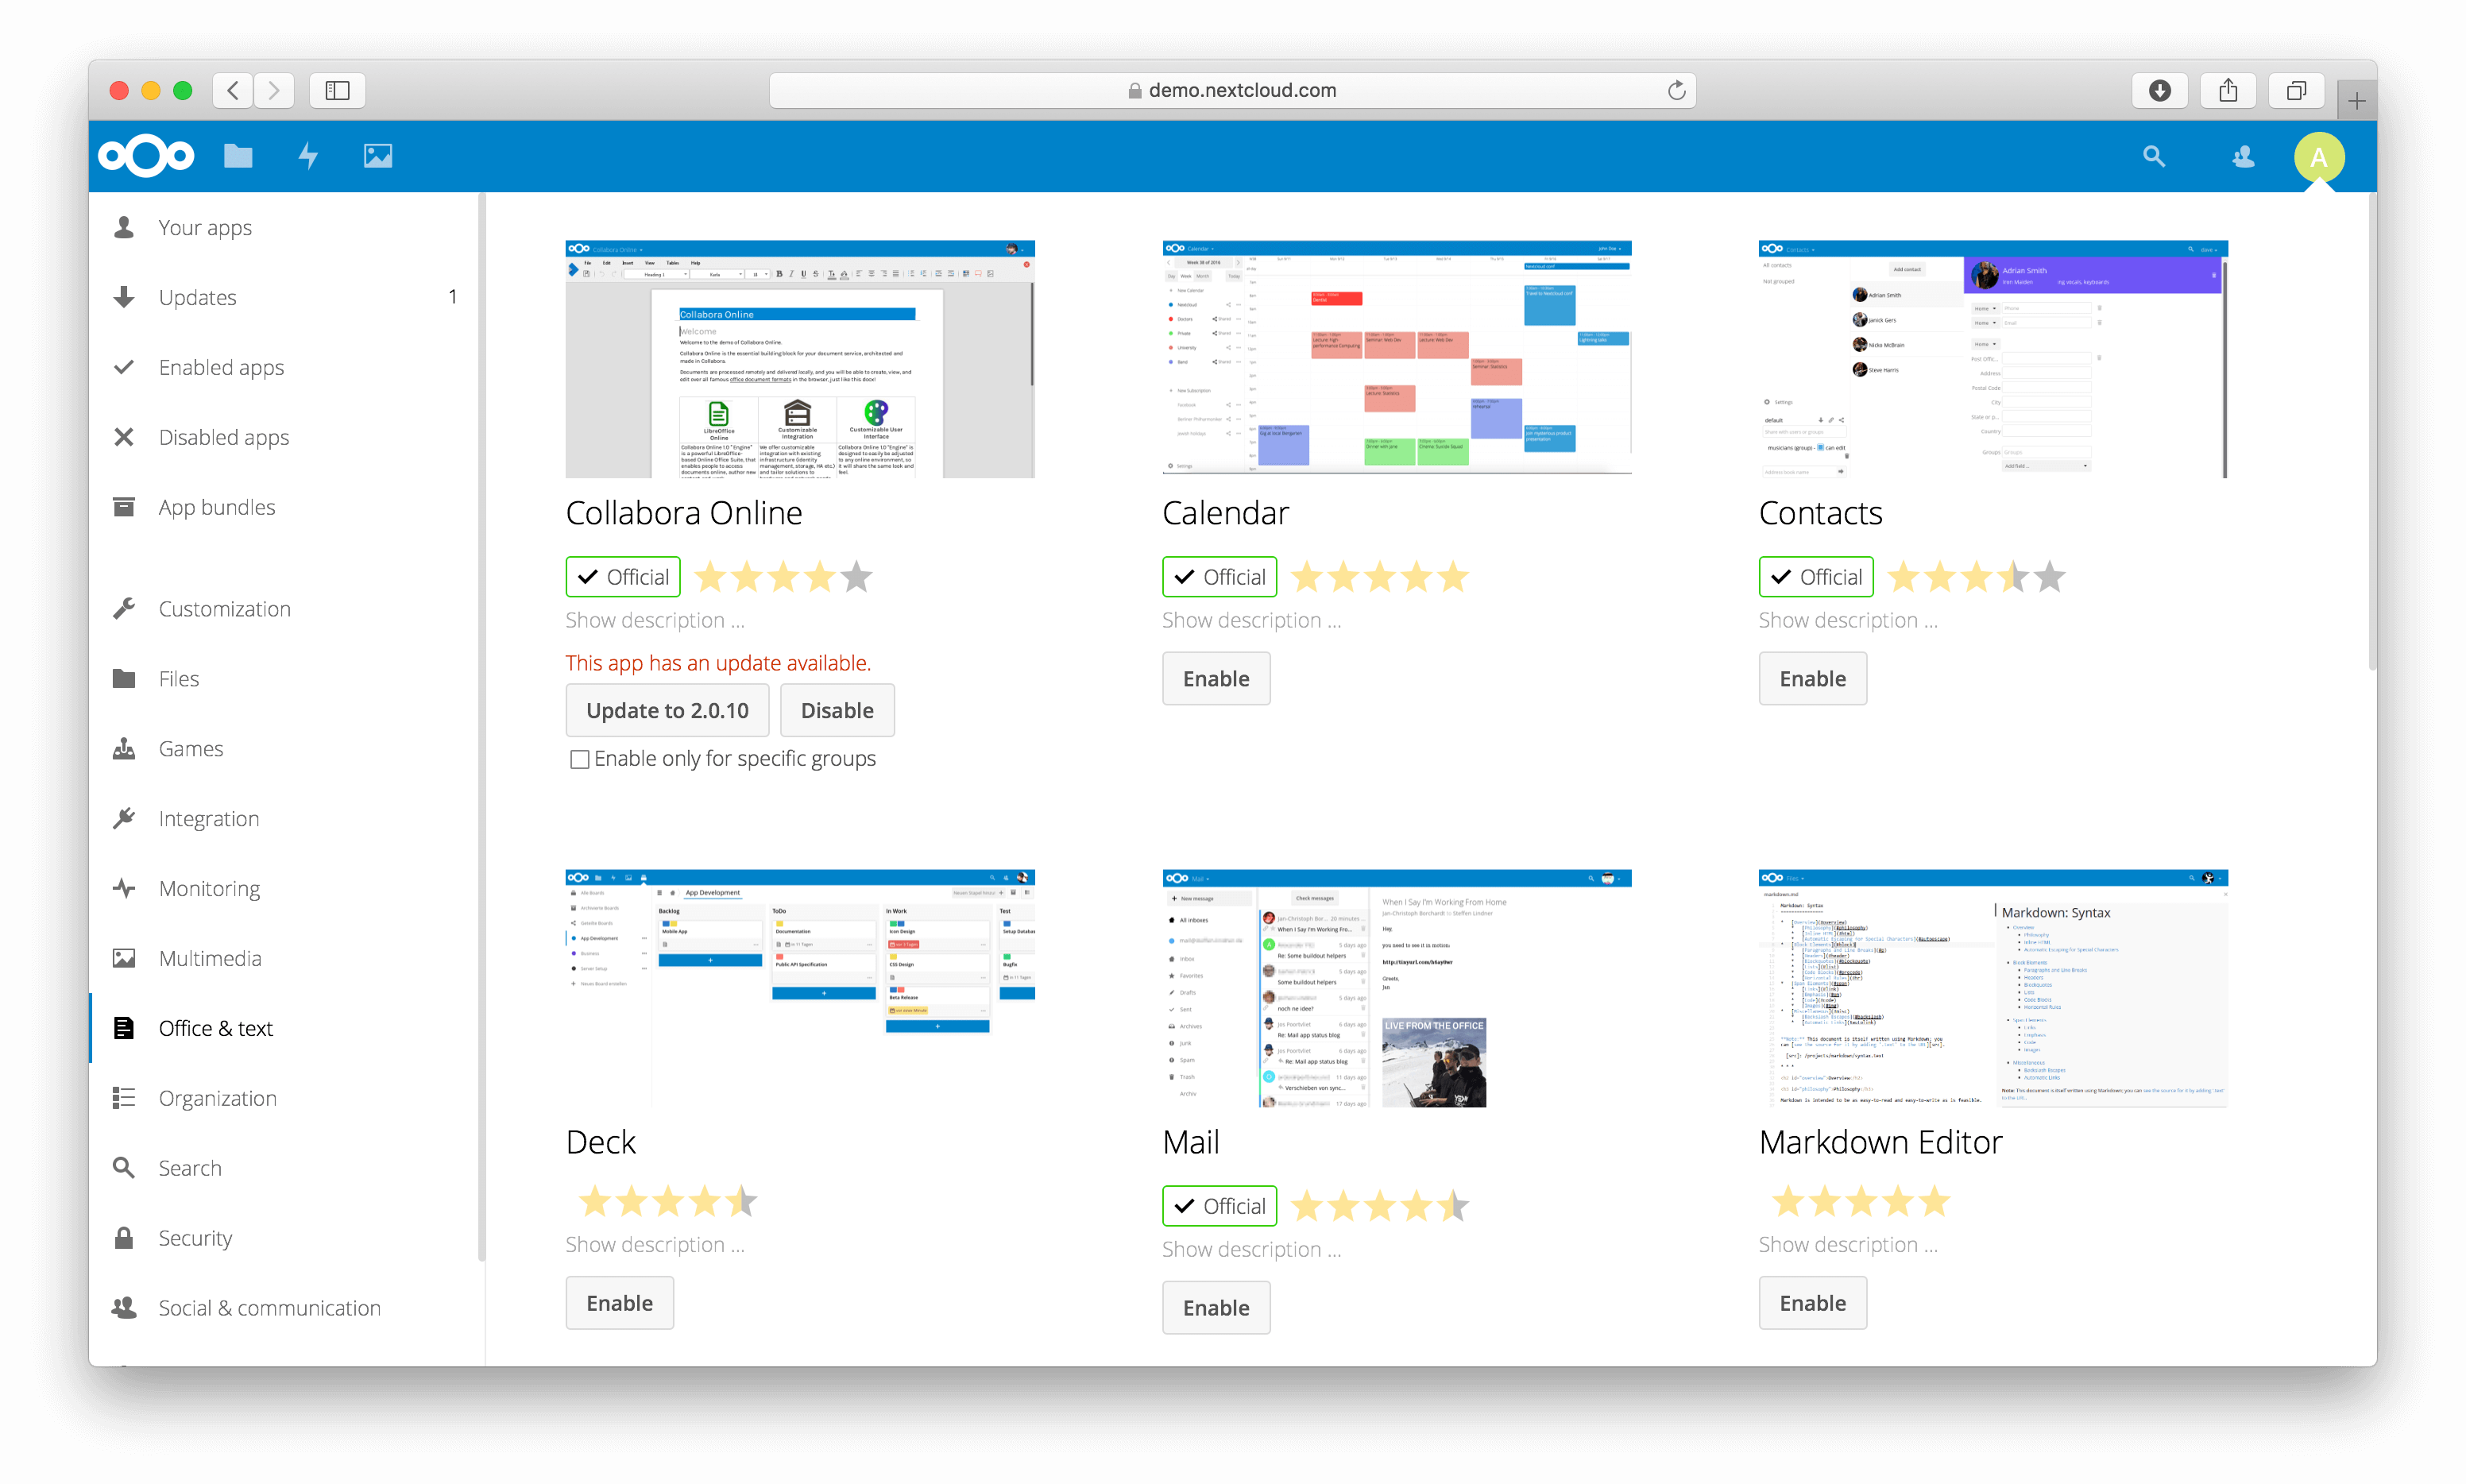The width and height of the screenshot is (2466, 1484).
Task: Click the Nextcloud logo
Action: point(145,156)
